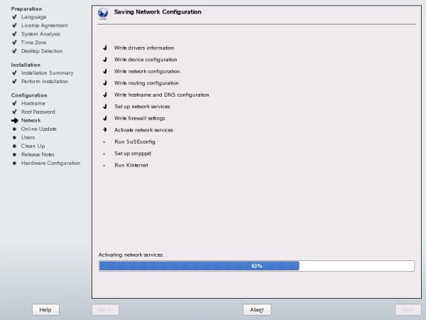This screenshot has width=426, height=320.
Task: Click the bullet next to Release Notes
Action: click(x=14, y=154)
